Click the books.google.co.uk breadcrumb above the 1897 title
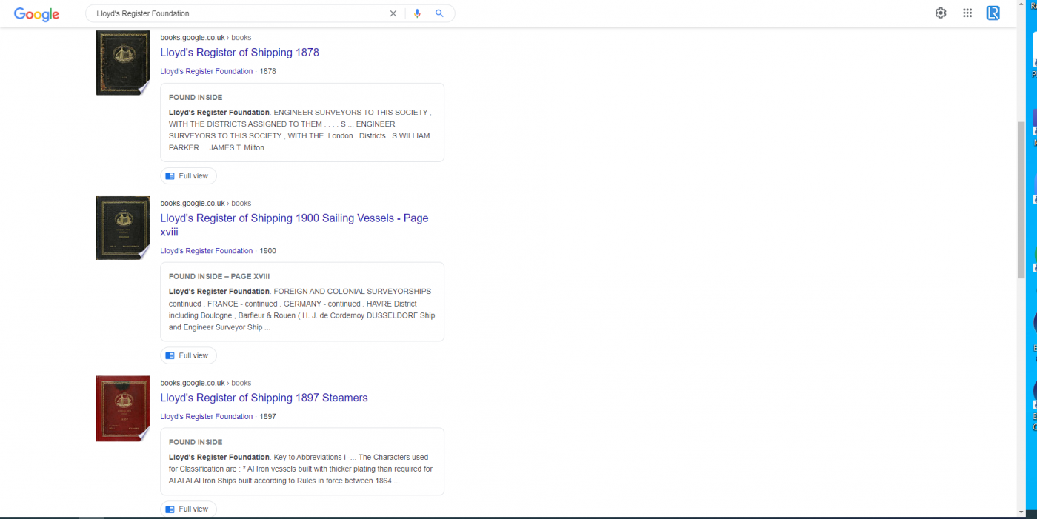This screenshot has height=519, width=1037. tap(206, 384)
